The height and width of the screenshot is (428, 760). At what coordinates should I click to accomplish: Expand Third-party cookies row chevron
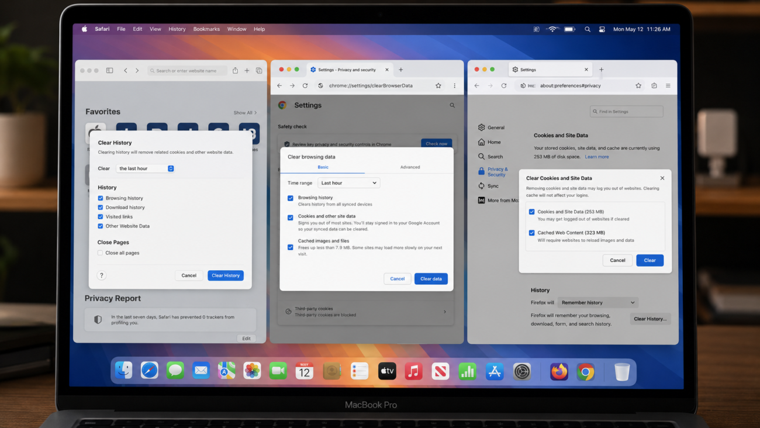point(445,312)
